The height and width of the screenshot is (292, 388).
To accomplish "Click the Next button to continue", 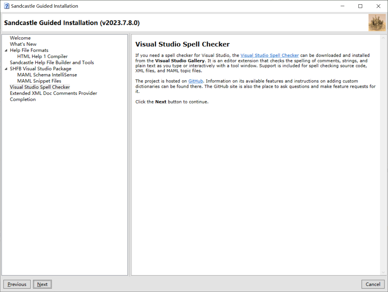I will pos(42,284).
